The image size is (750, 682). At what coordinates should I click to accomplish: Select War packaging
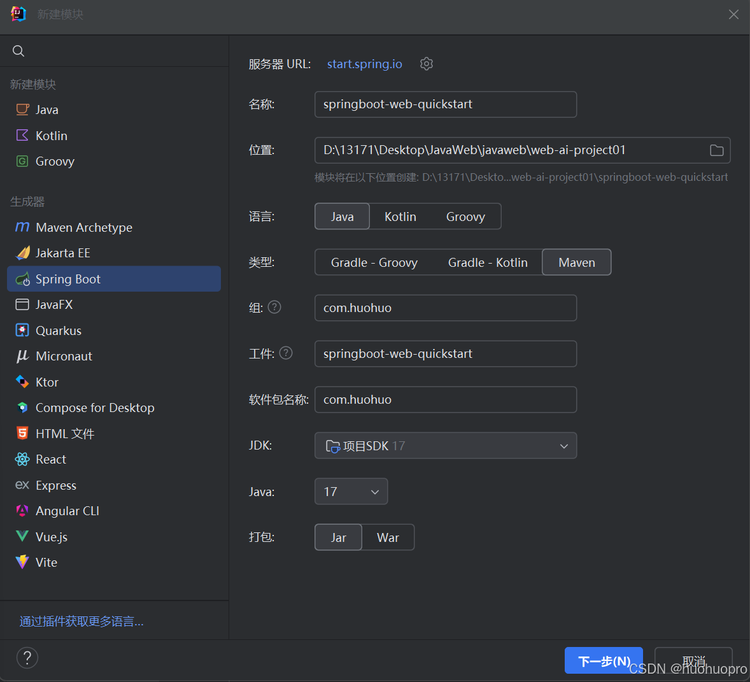point(388,537)
